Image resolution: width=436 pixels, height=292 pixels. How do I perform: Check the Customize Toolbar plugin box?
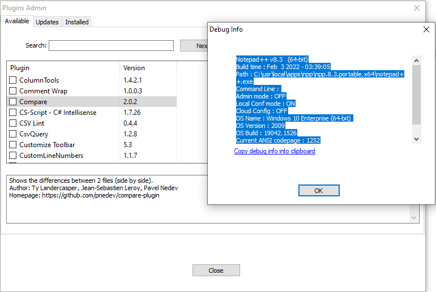13,145
